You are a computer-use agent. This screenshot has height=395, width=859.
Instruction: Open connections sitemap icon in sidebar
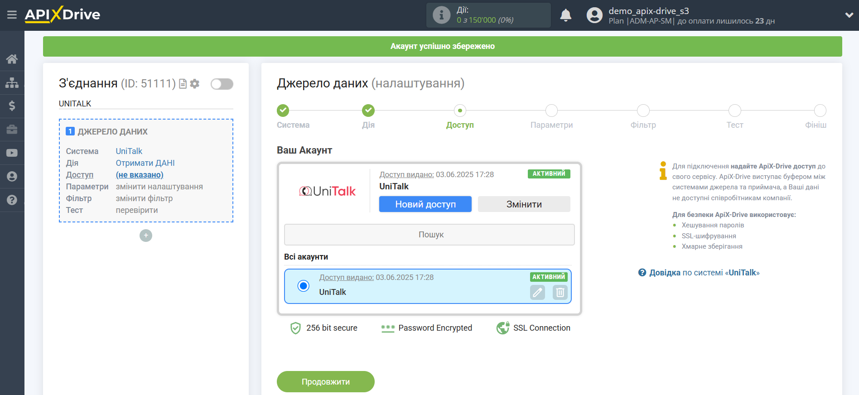(12, 82)
